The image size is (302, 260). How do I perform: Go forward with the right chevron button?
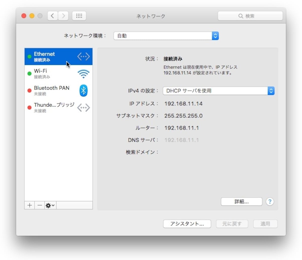pyautogui.click(x=63, y=16)
